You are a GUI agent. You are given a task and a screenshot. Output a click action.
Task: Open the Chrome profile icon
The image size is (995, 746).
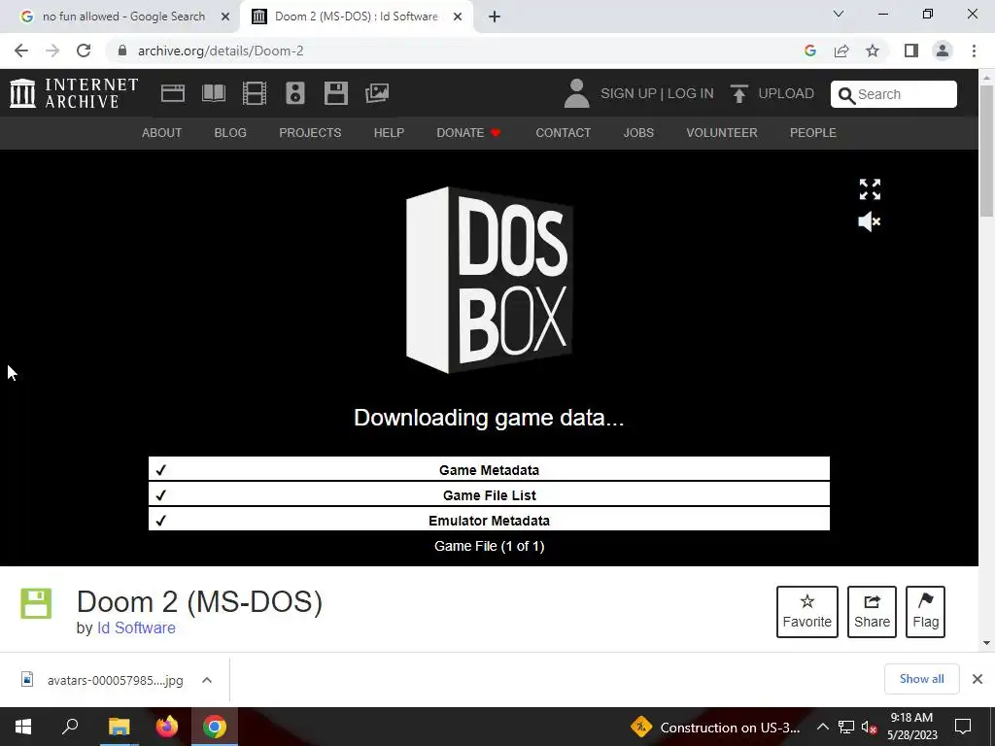click(943, 51)
